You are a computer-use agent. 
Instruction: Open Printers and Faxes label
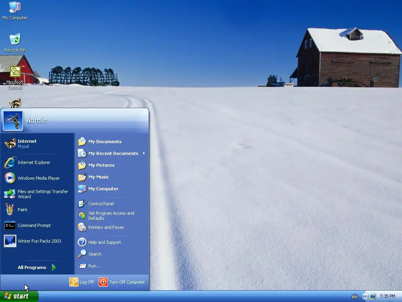pyautogui.click(x=106, y=227)
